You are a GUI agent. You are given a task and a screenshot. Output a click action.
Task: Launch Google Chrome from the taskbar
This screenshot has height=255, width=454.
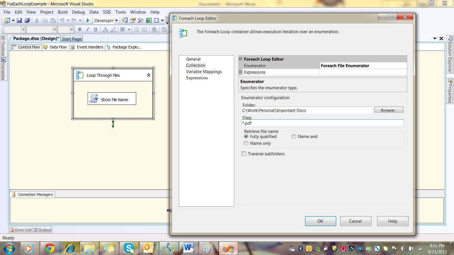pos(49,248)
